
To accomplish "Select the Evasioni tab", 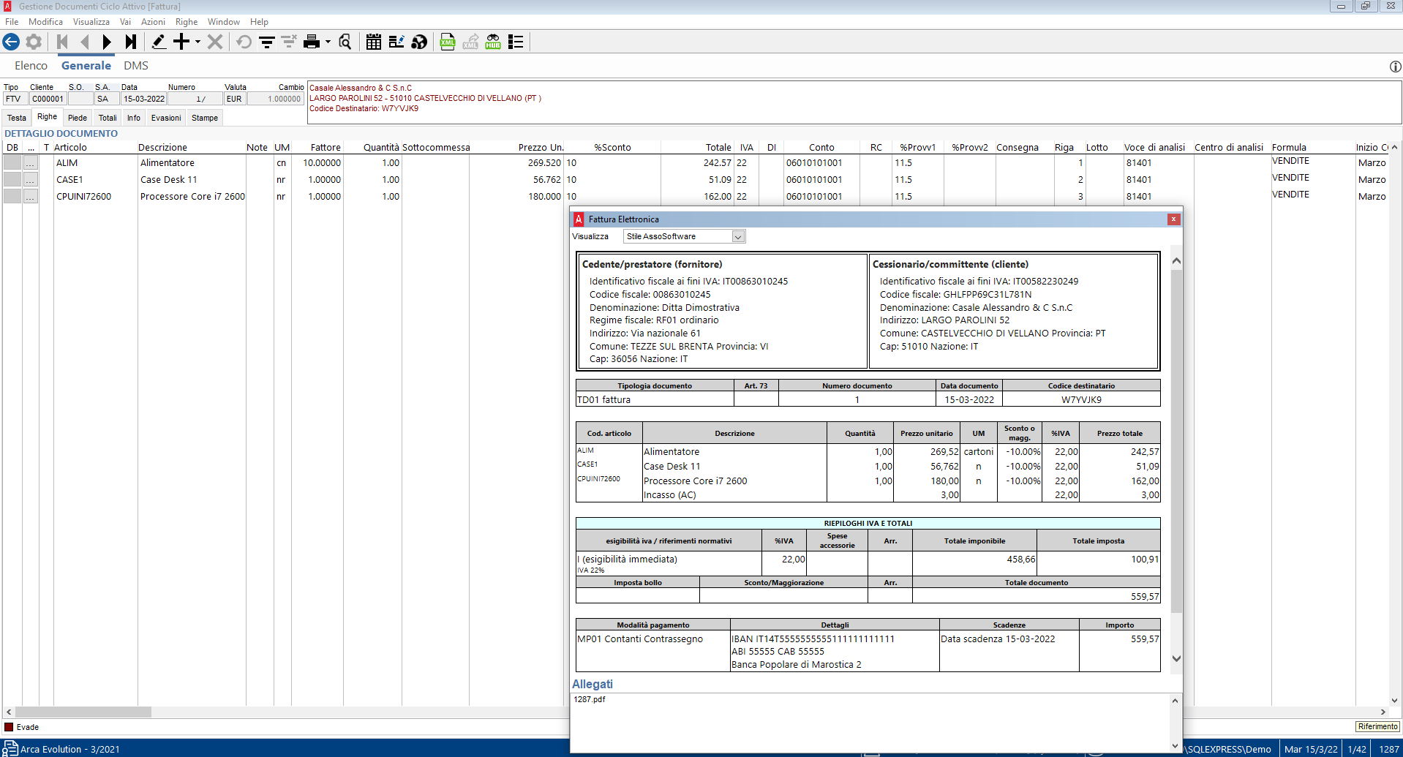I will pyautogui.click(x=166, y=118).
